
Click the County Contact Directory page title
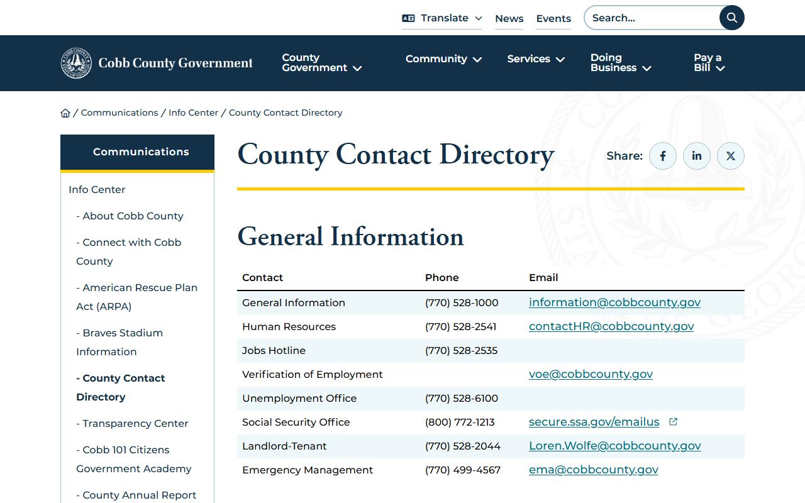pyautogui.click(x=396, y=155)
